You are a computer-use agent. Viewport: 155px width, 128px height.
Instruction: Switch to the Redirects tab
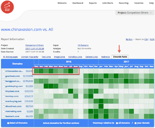(105, 57)
